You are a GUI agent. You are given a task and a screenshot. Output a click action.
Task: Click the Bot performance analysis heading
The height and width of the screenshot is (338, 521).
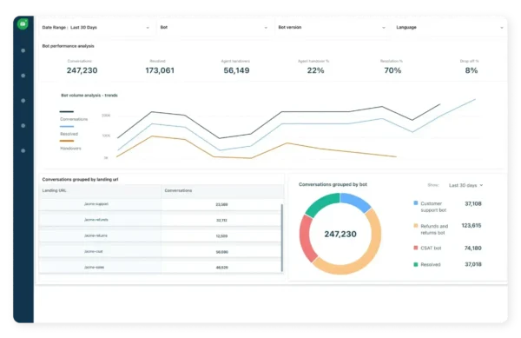pyautogui.click(x=68, y=46)
